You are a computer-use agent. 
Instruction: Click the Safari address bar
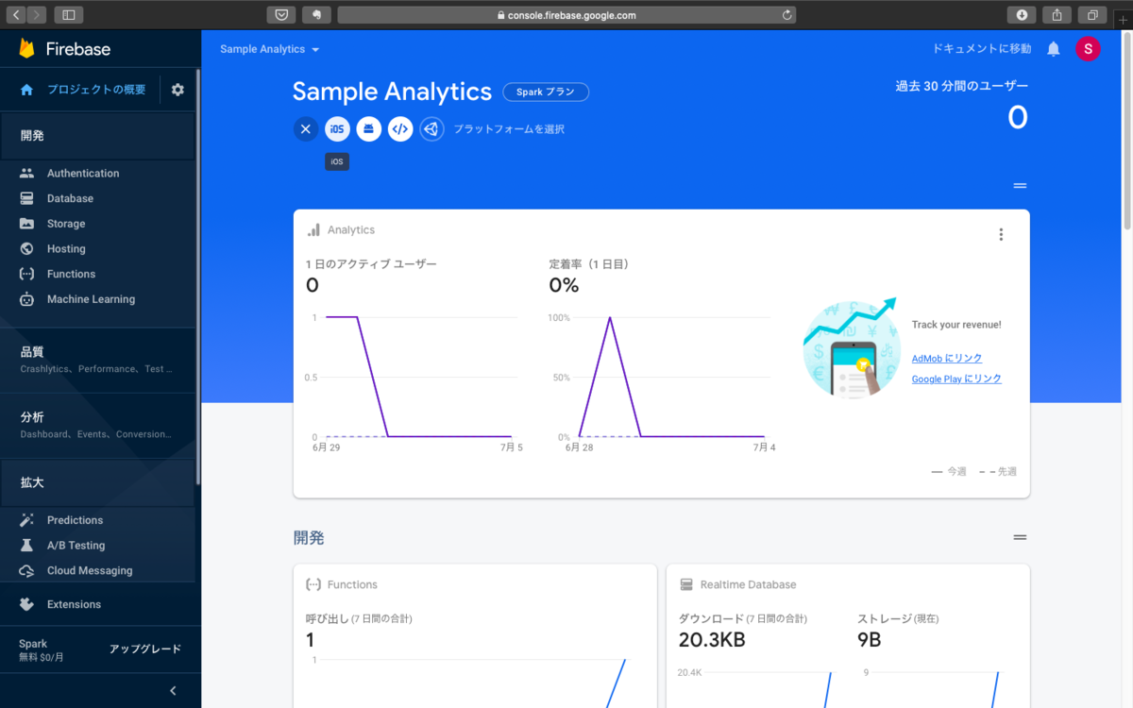pos(566,15)
